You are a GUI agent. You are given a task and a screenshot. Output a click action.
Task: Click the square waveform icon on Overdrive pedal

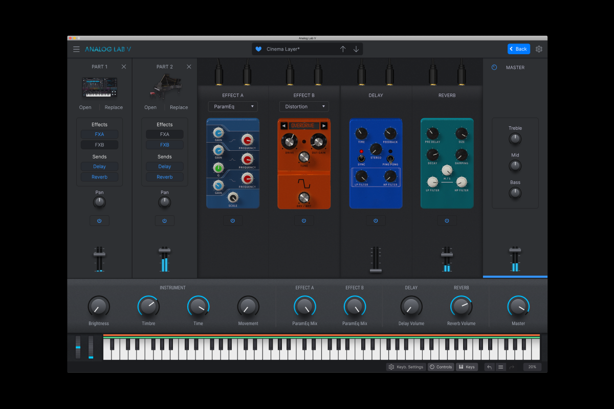(x=304, y=183)
